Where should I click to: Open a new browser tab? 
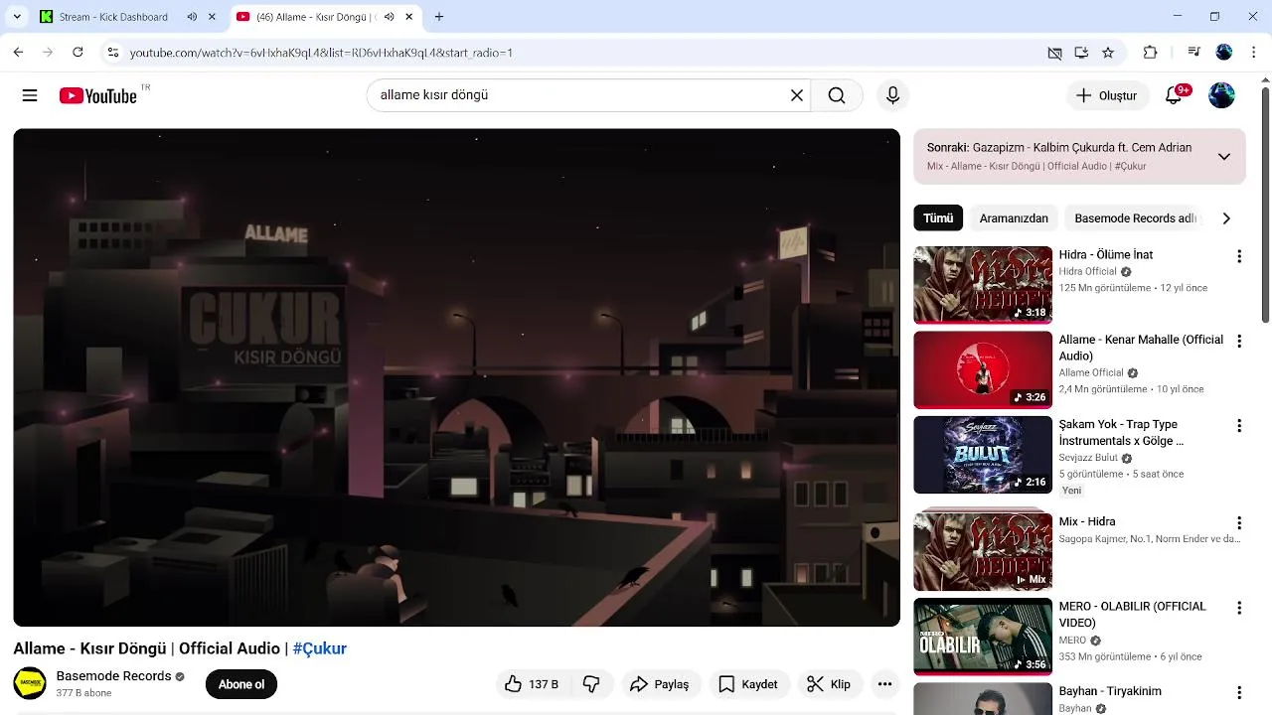pyautogui.click(x=439, y=17)
